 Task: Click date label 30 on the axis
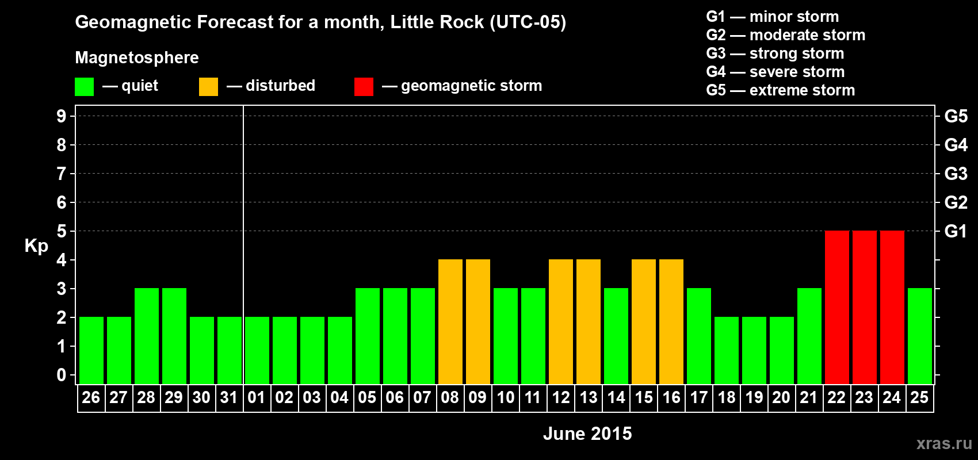tap(201, 398)
